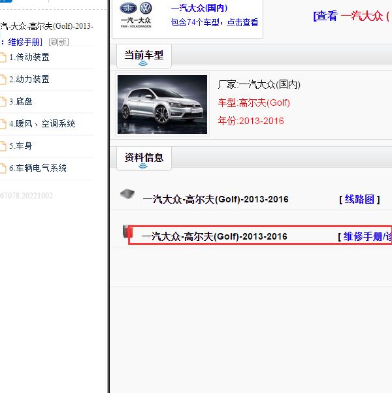The width and height of the screenshot is (392, 393).
Task: Select tree item 6.车辆电气系统
Action: click(x=38, y=168)
